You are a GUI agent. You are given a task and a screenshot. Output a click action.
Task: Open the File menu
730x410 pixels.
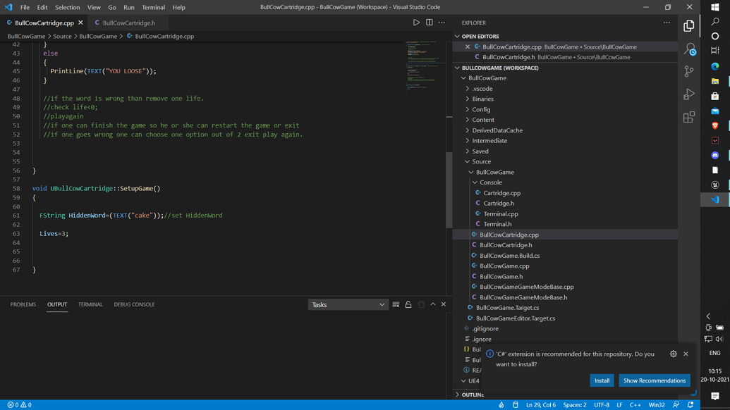(25, 8)
